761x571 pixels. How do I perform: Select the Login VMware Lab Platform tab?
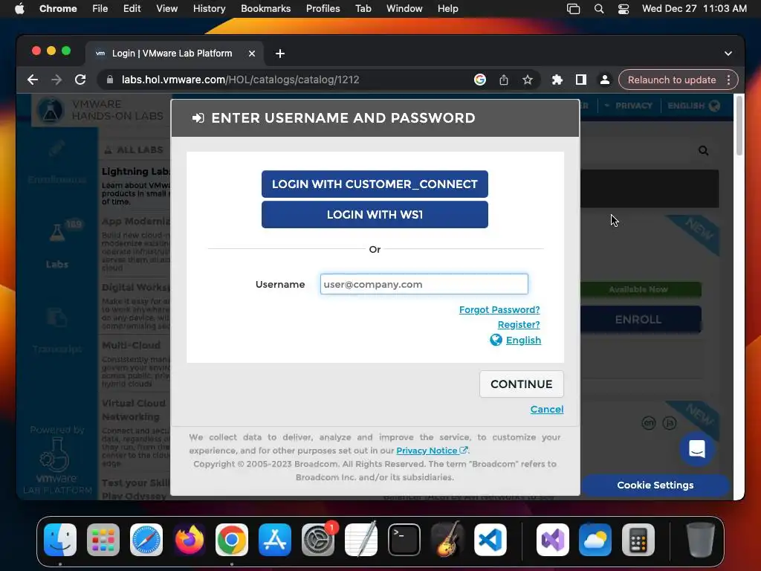pyautogui.click(x=172, y=54)
